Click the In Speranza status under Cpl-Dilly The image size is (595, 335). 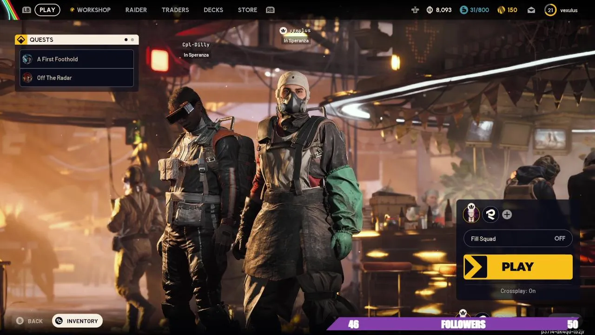point(196,55)
